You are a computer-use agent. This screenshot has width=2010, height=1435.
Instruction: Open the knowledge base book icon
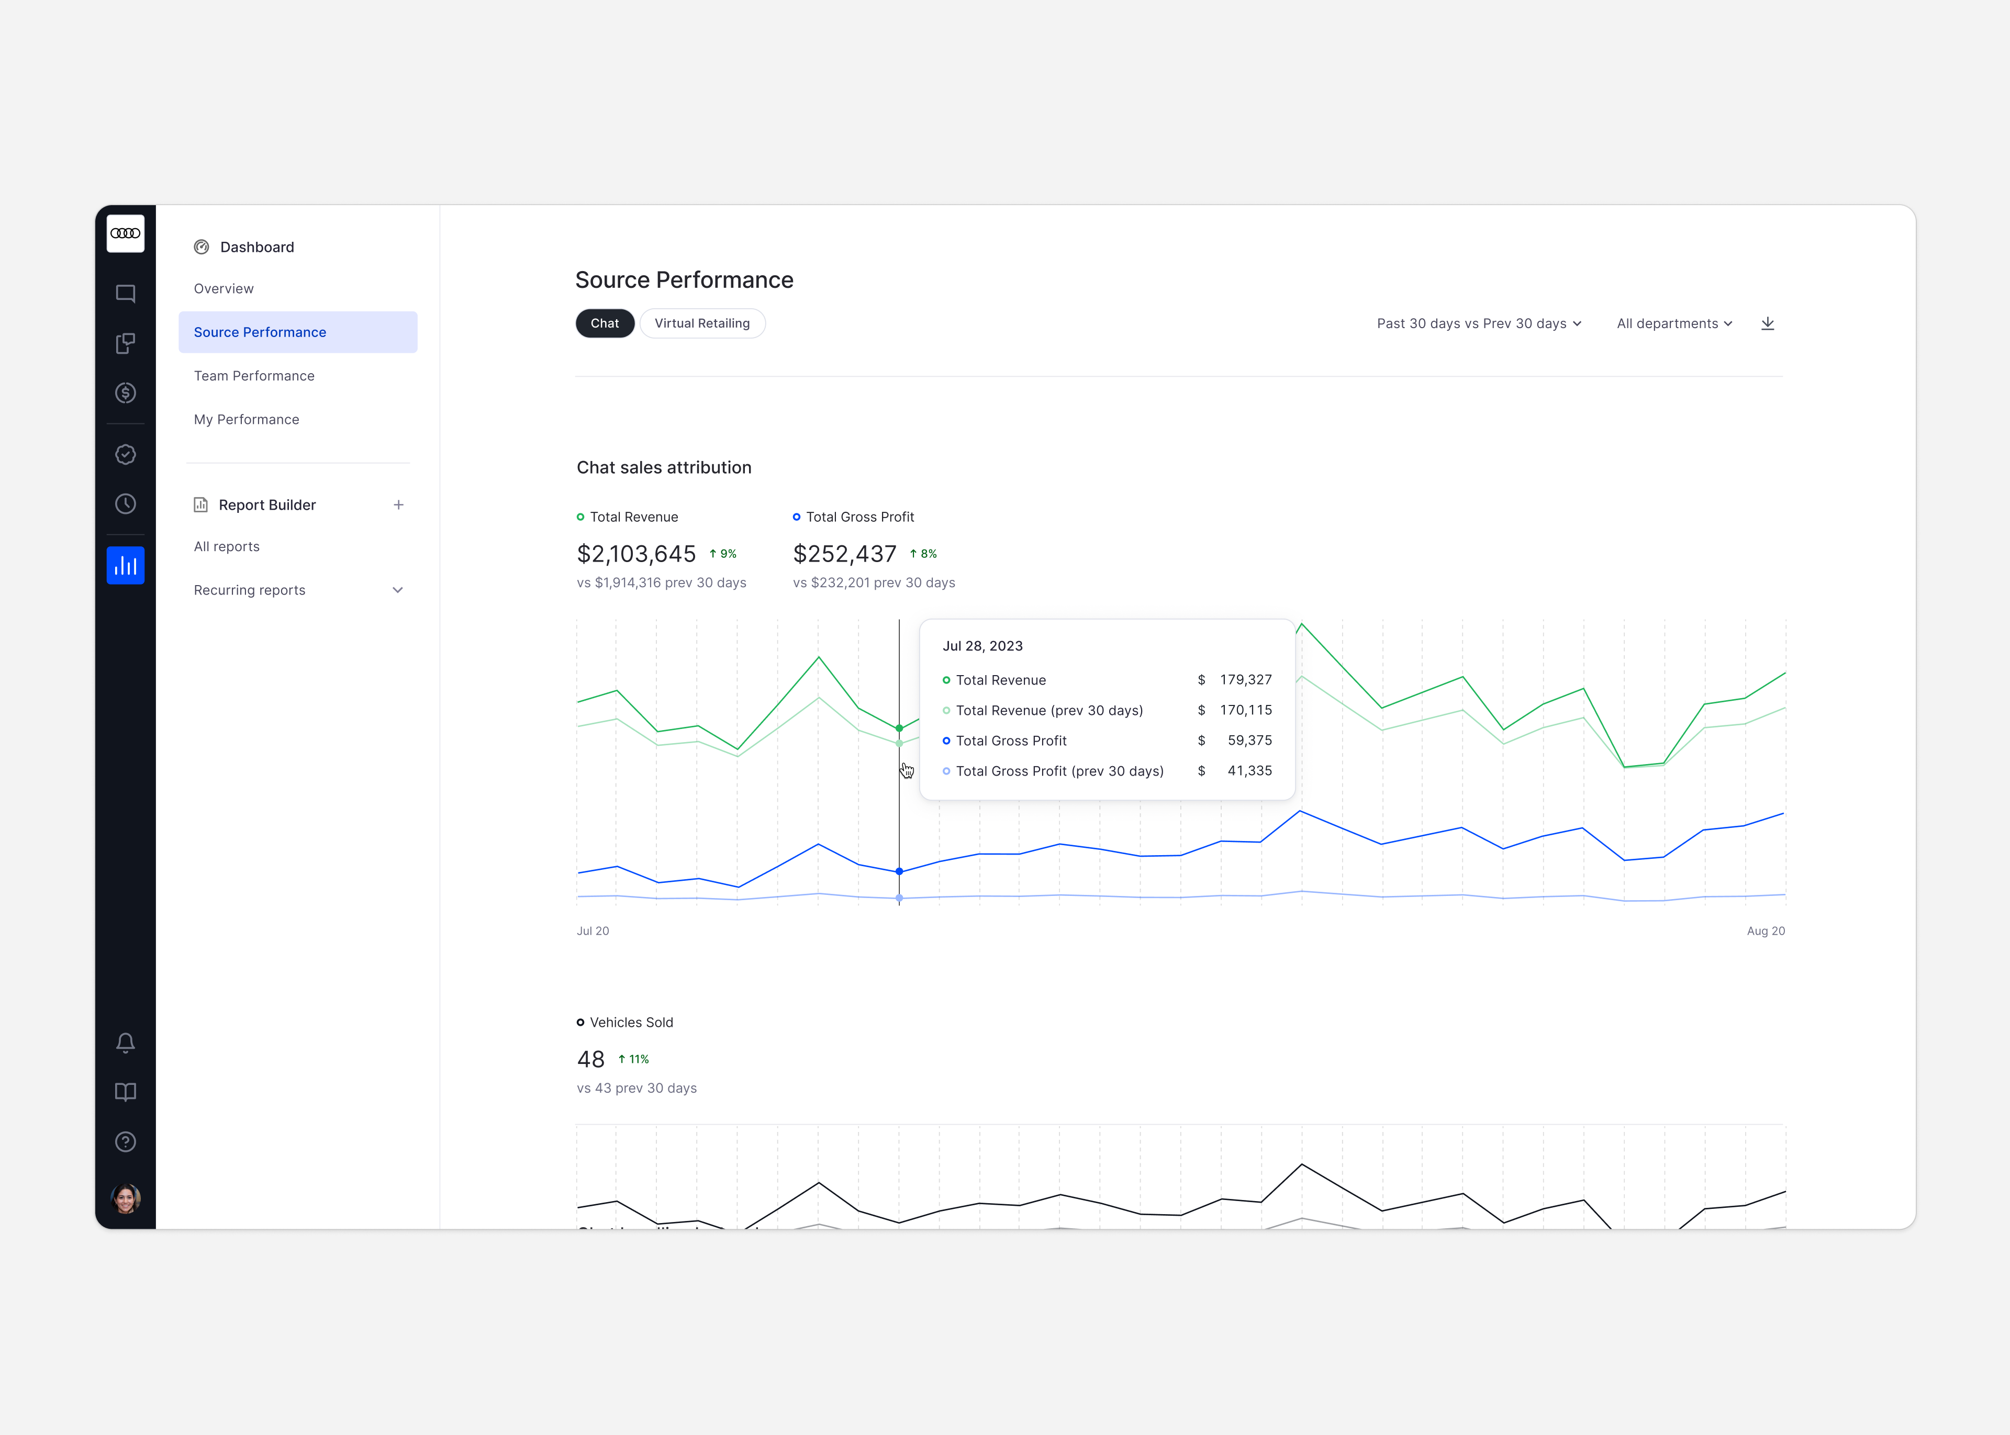pos(126,1092)
